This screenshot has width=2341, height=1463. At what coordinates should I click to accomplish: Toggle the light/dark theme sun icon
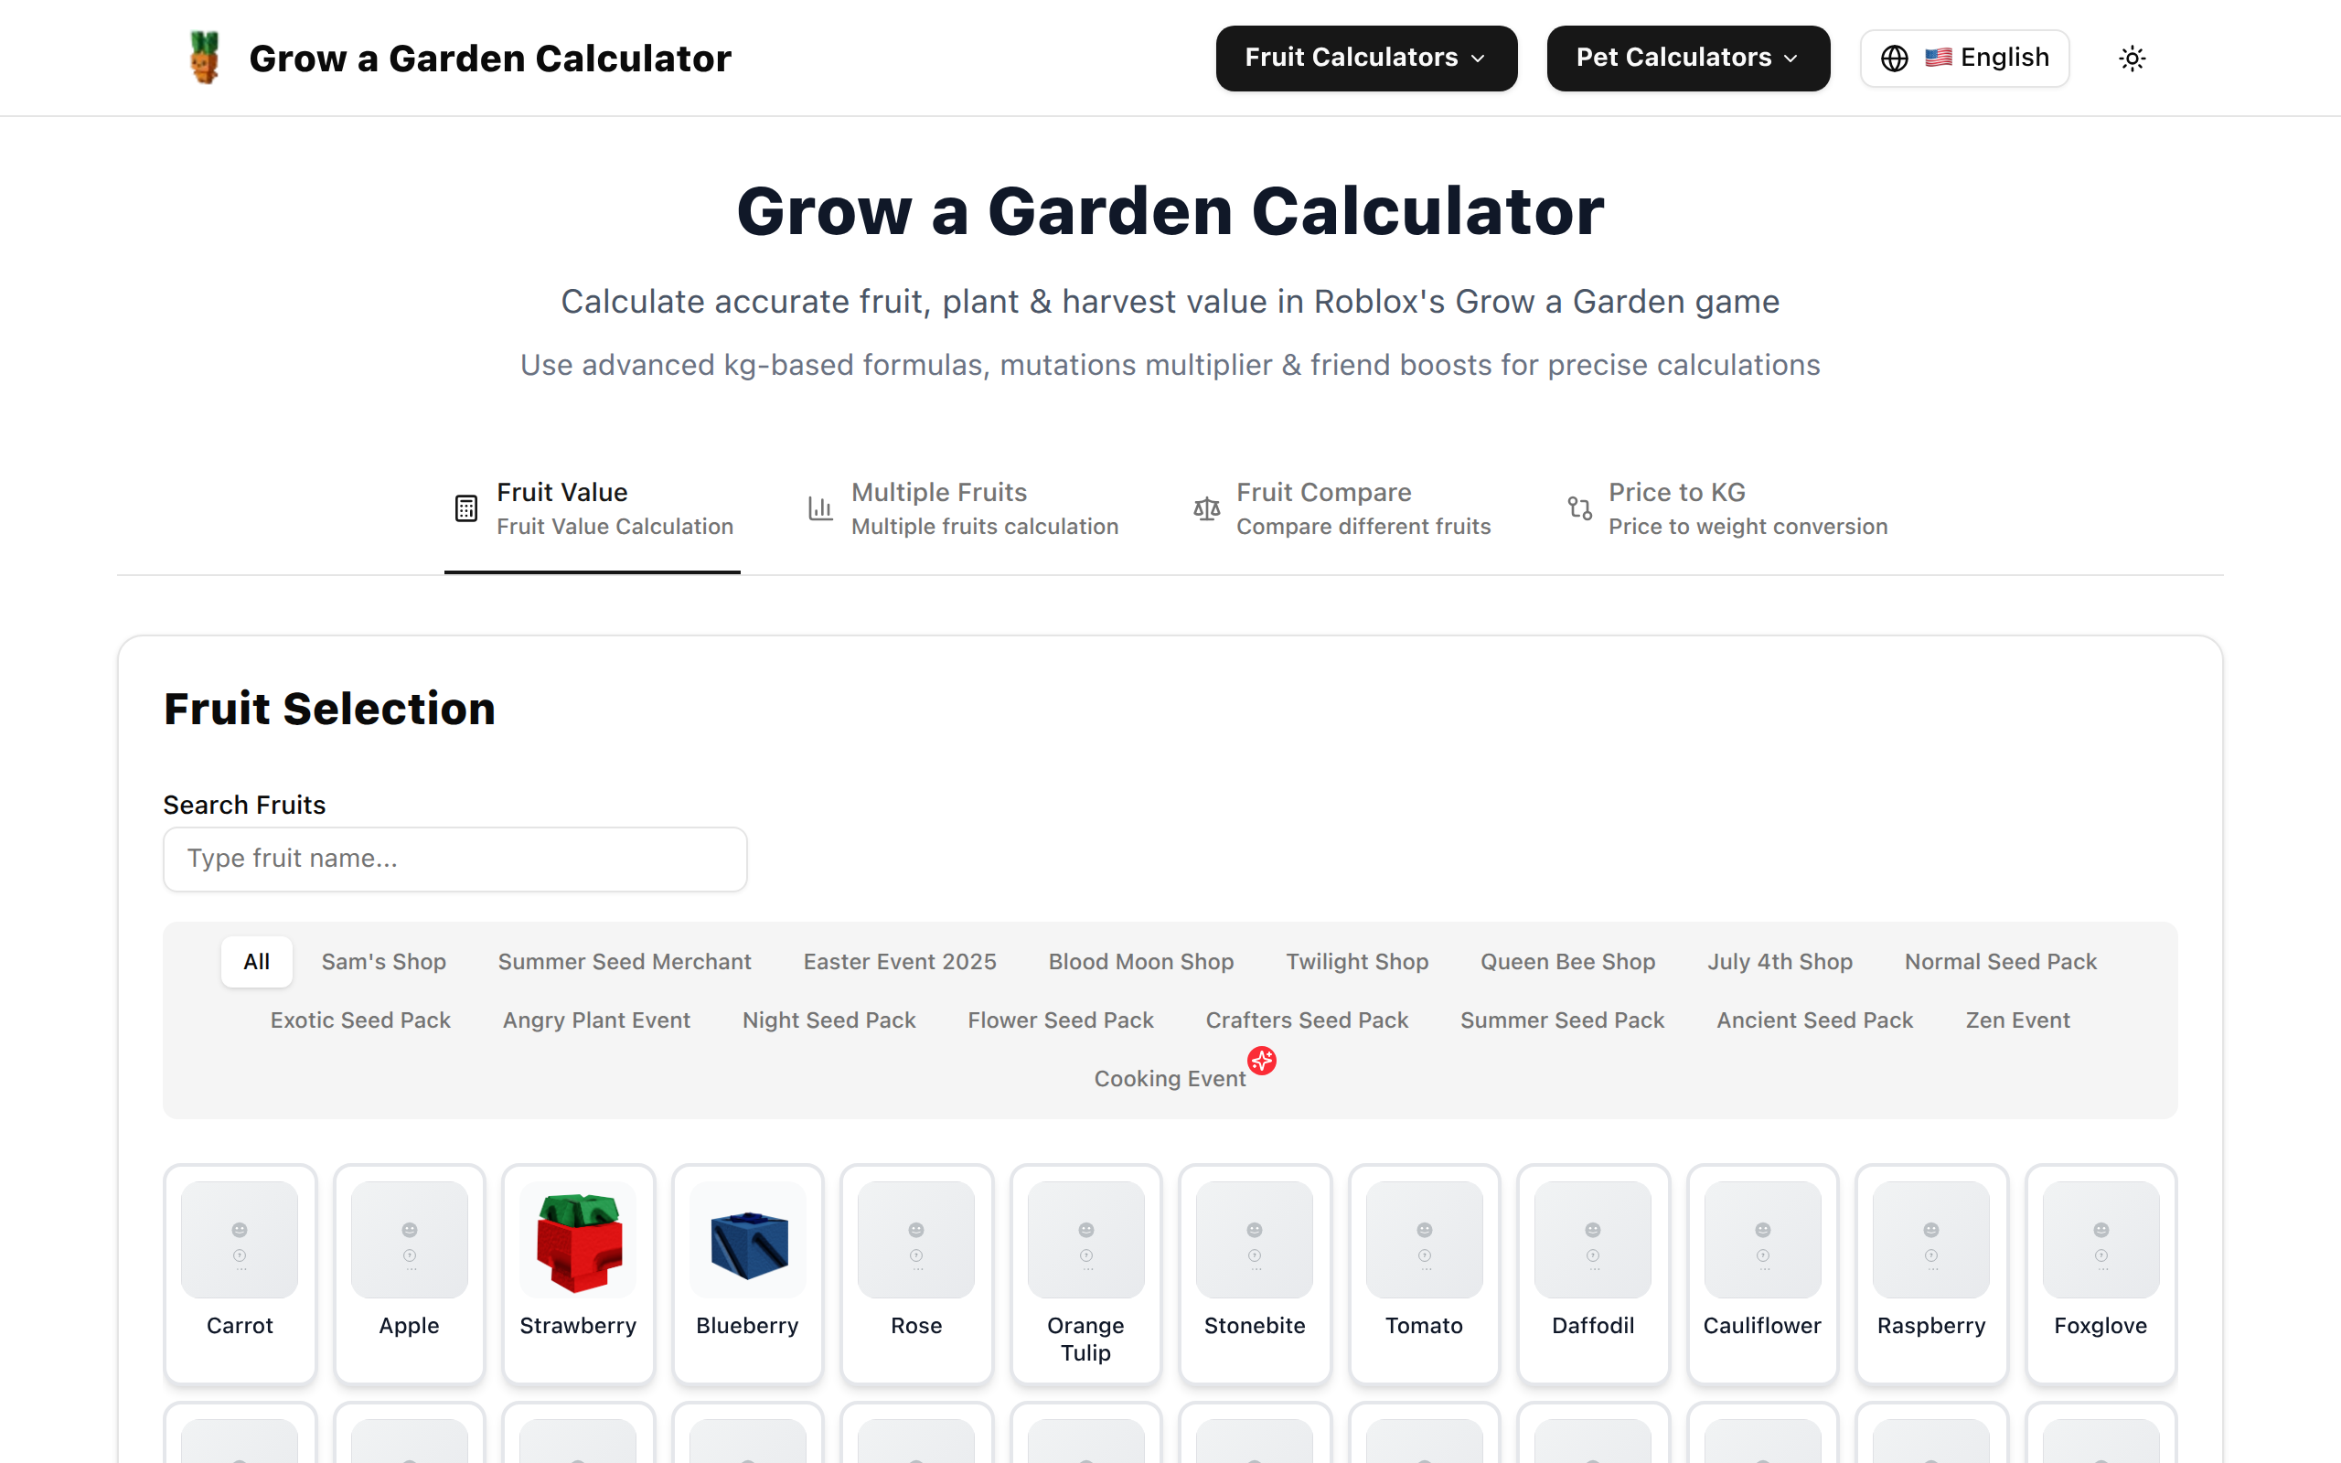(2133, 58)
